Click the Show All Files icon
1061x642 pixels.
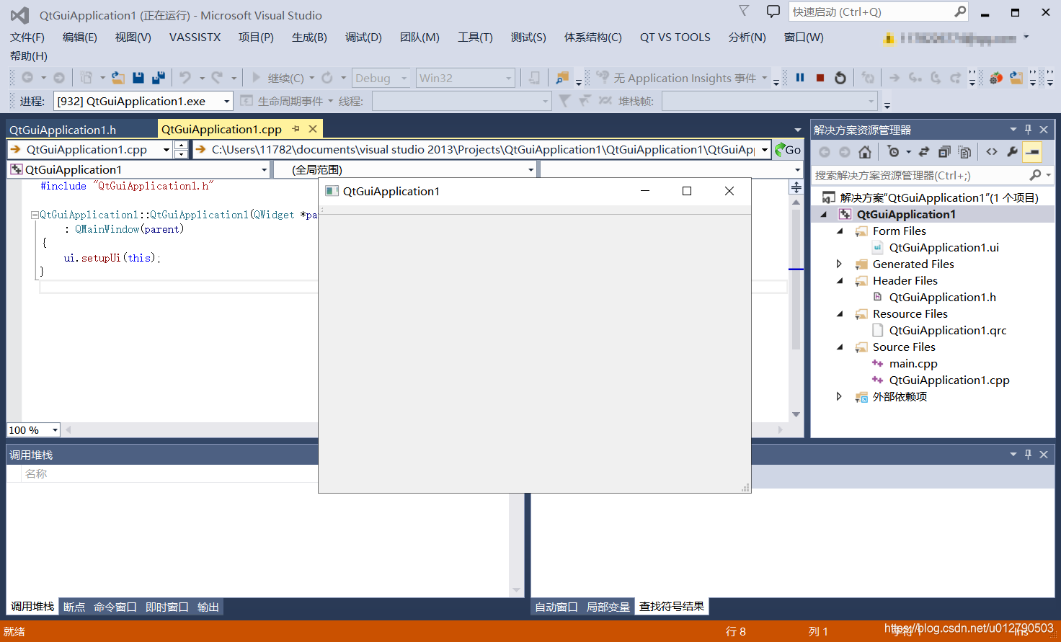[x=964, y=151]
